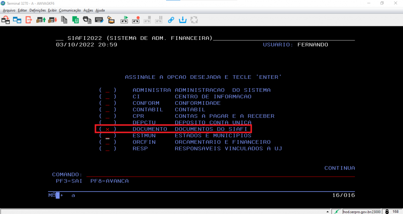Click the PF8=AVANCA label
403x214 pixels.
pyautogui.click(x=109, y=181)
